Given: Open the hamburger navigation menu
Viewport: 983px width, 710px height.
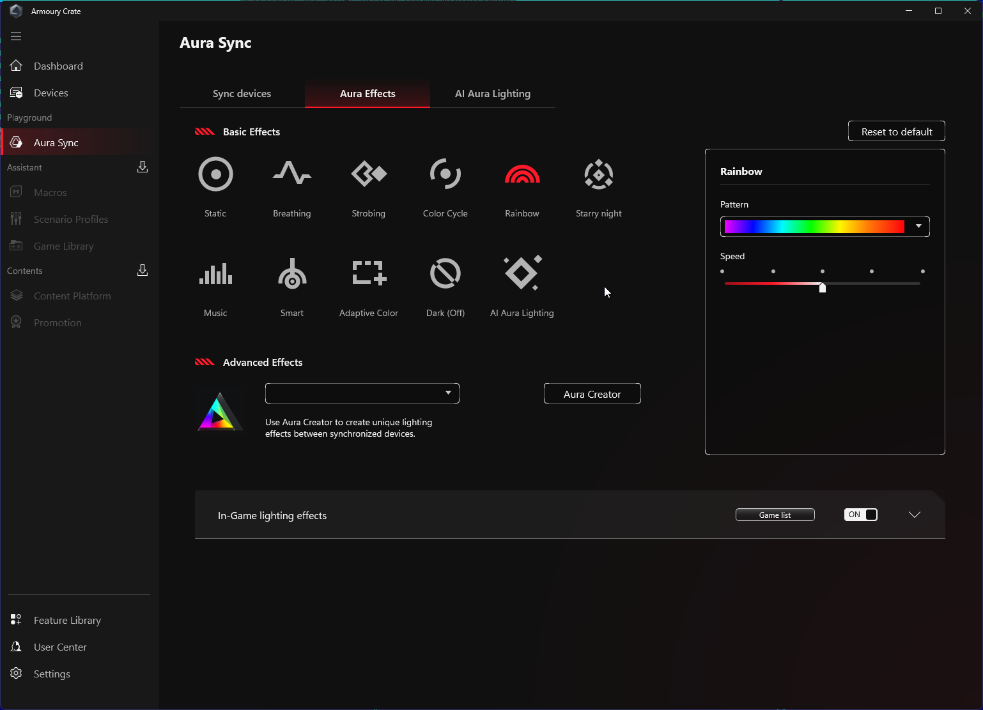Looking at the screenshot, I should click(16, 36).
